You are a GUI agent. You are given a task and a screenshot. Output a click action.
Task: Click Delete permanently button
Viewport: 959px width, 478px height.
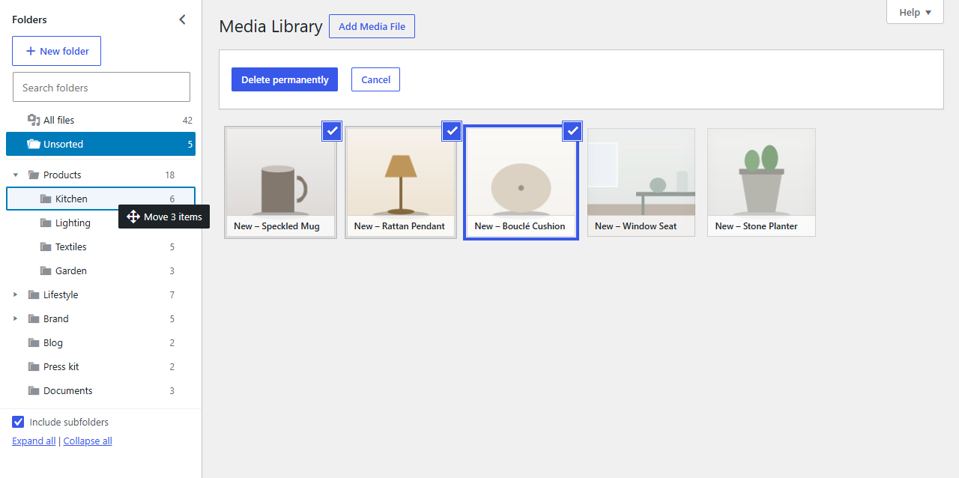point(285,79)
